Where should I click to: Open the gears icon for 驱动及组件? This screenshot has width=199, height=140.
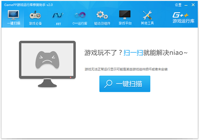coord(102,15)
